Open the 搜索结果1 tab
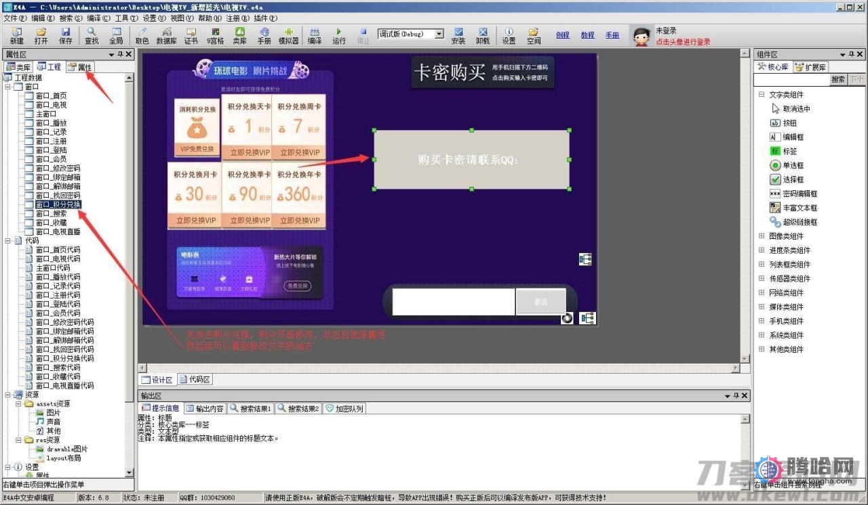The width and height of the screenshot is (868, 505). click(x=250, y=408)
